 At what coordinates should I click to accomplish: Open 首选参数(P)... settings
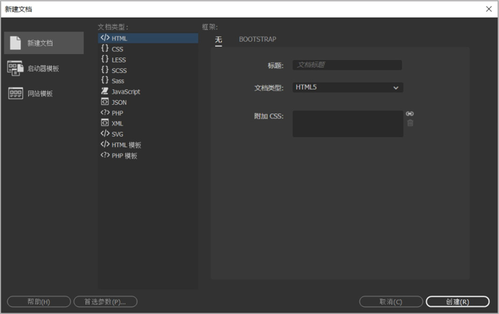click(x=105, y=302)
